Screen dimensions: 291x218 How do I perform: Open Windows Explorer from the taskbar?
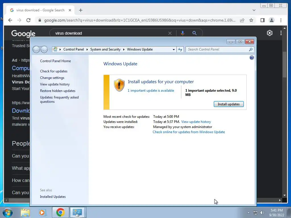pos(25,213)
